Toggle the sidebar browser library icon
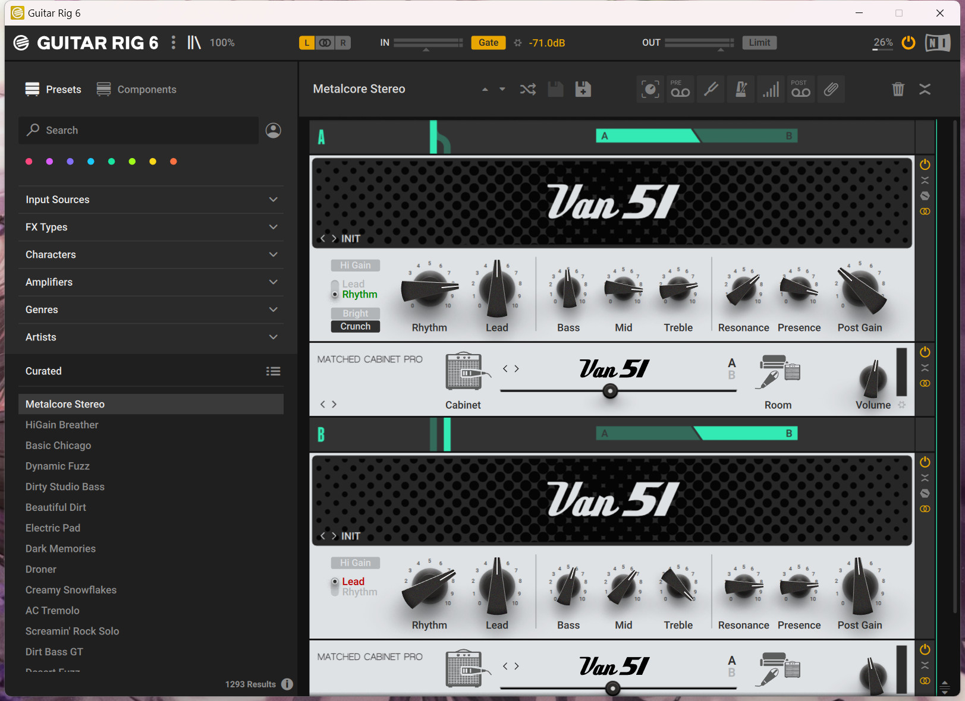965x701 pixels. (x=194, y=42)
